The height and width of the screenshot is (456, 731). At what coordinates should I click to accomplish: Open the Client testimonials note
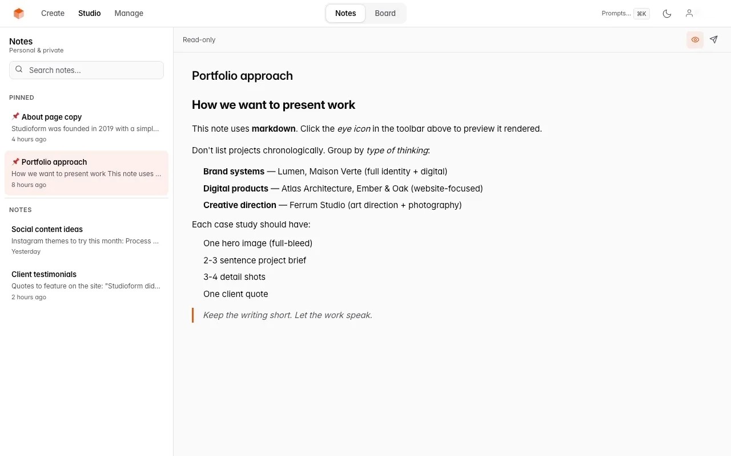[86, 284]
